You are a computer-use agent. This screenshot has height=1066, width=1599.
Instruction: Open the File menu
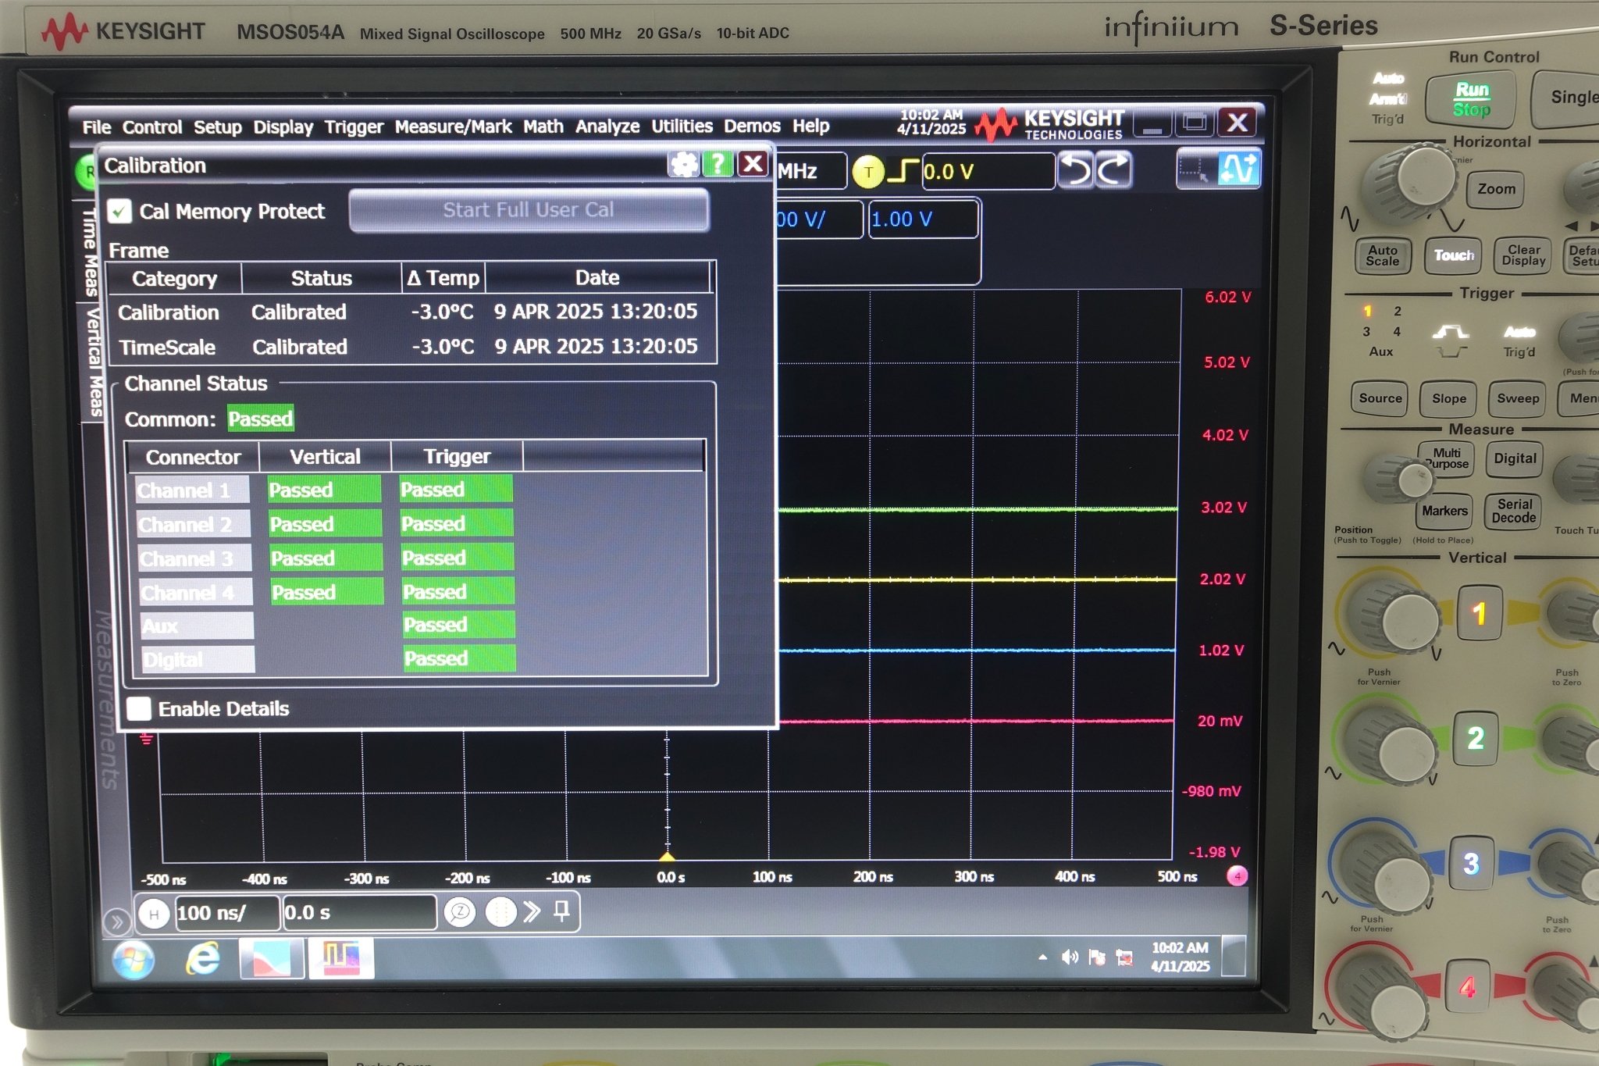pos(96,127)
